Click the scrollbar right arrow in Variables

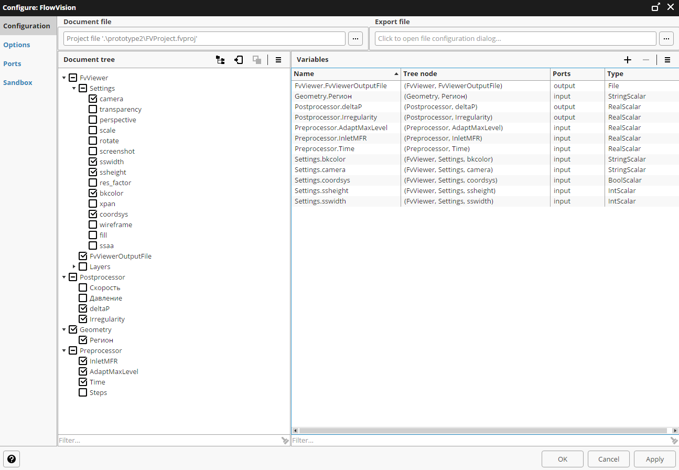coord(675,431)
